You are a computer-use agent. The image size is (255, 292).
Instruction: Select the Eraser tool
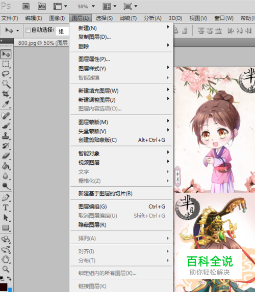coord(6,156)
